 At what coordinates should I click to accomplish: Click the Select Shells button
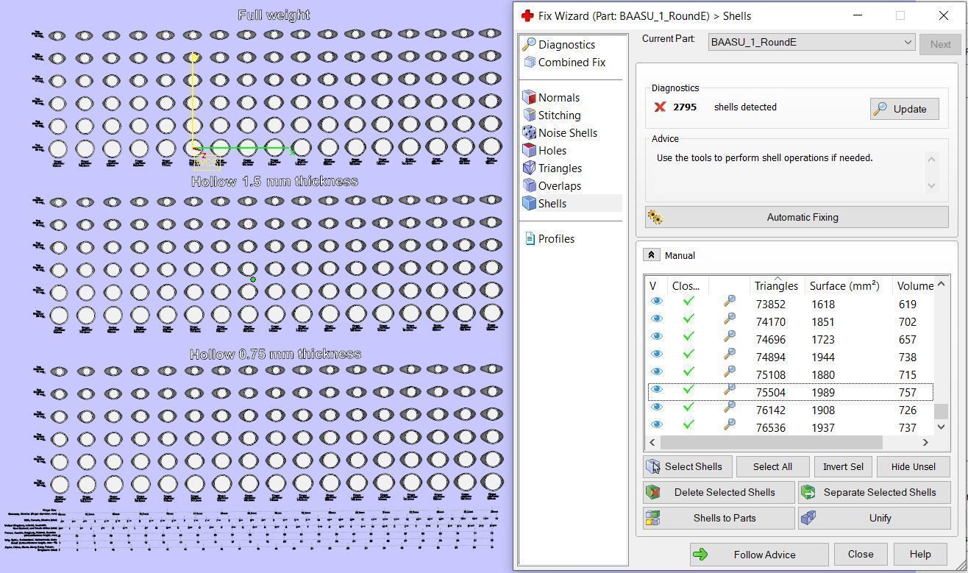(x=687, y=466)
